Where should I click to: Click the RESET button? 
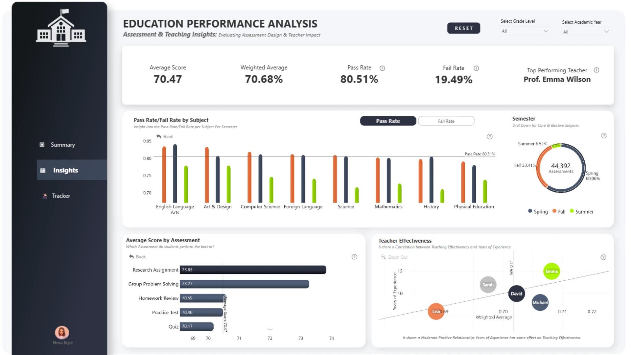coord(464,28)
